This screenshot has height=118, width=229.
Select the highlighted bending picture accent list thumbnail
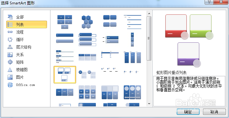pyautogui.click(x=65, y=75)
